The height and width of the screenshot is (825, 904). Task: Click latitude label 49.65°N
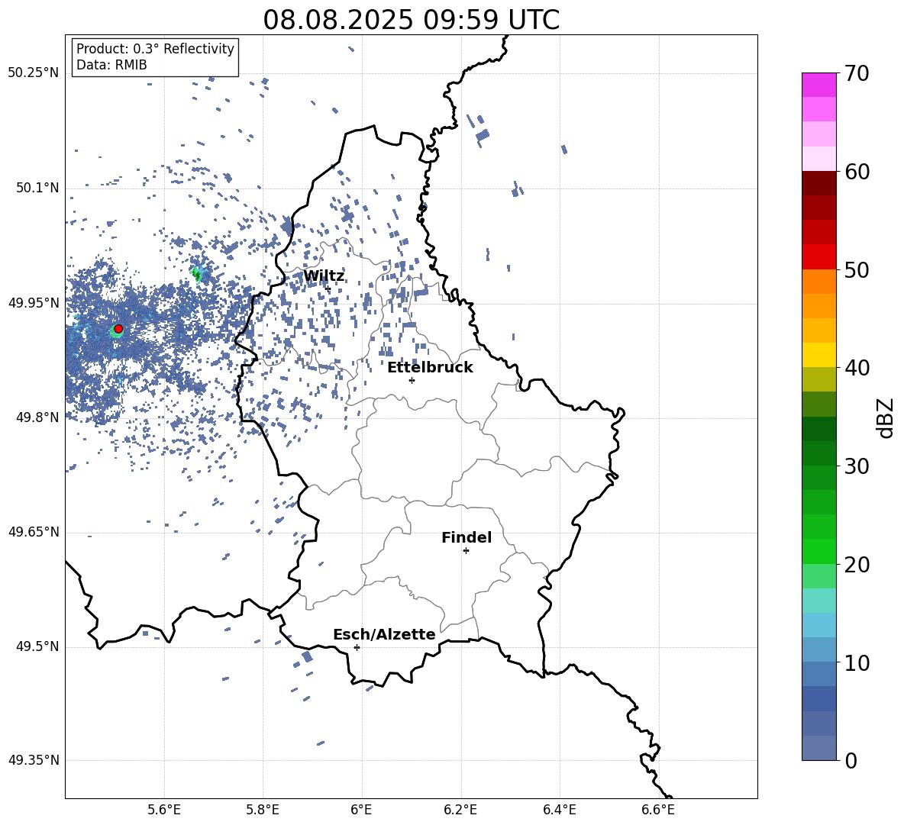tap(34, 532)
